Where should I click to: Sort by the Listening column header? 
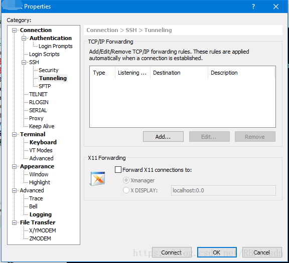(x=132, y=73)
